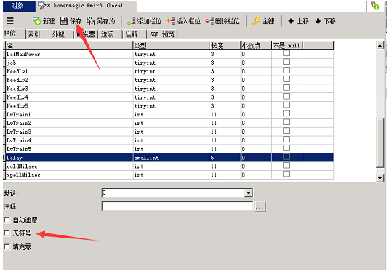
Task: Select the LvTrain4 field name
Action: click(x=19, y=140)
